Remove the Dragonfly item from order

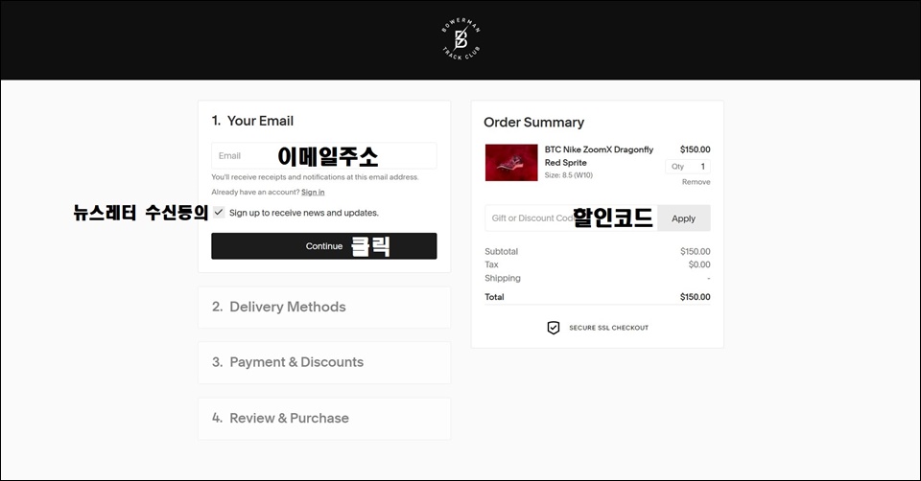pyautogui.click(x=697, y=182)
